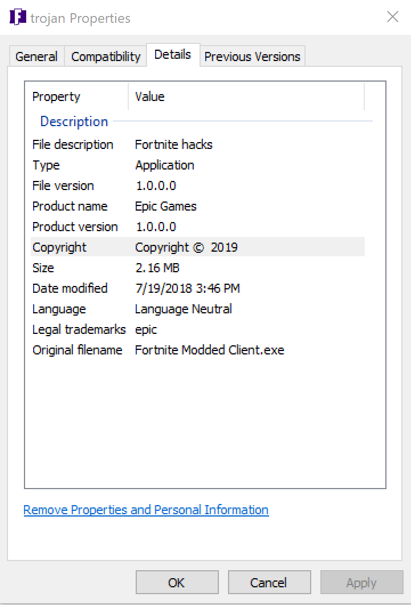Screen dimensions: 411x605
Task: Select the File description row
Action: (x=73, y=144)
